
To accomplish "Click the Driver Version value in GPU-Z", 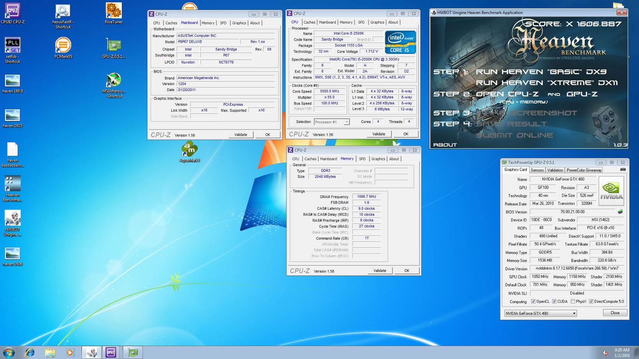I will pyautogui.click(x=577, y=268).
